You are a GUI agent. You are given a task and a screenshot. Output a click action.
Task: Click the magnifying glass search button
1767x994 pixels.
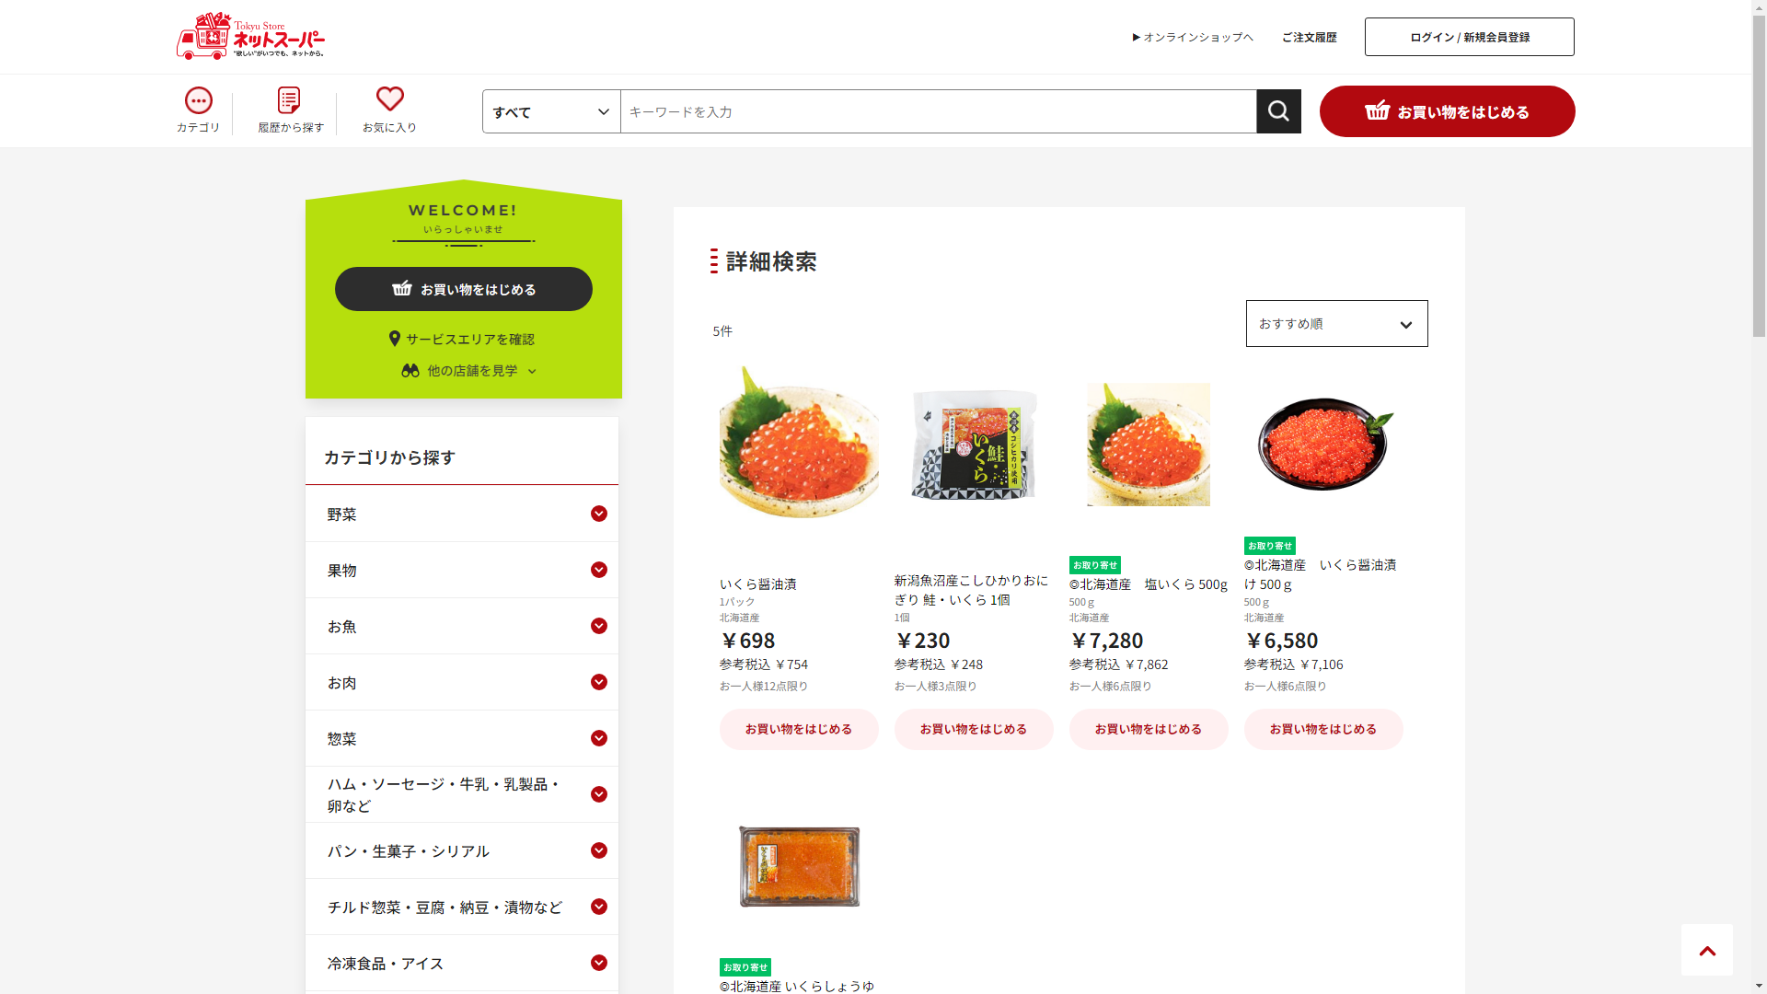(1279, 111)
